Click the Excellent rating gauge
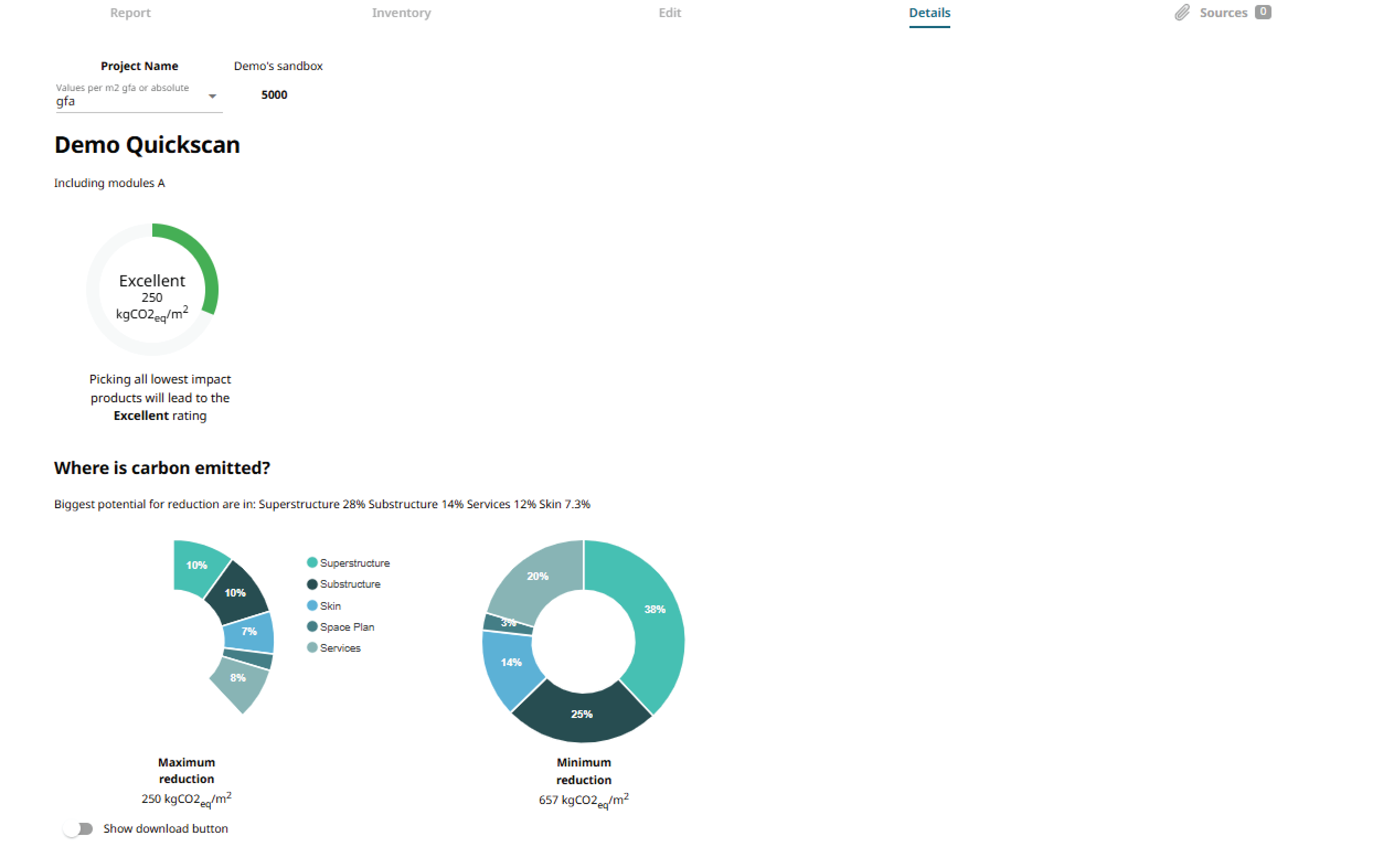This screenshot has height=857, width=1378. [x=152, y=289]
